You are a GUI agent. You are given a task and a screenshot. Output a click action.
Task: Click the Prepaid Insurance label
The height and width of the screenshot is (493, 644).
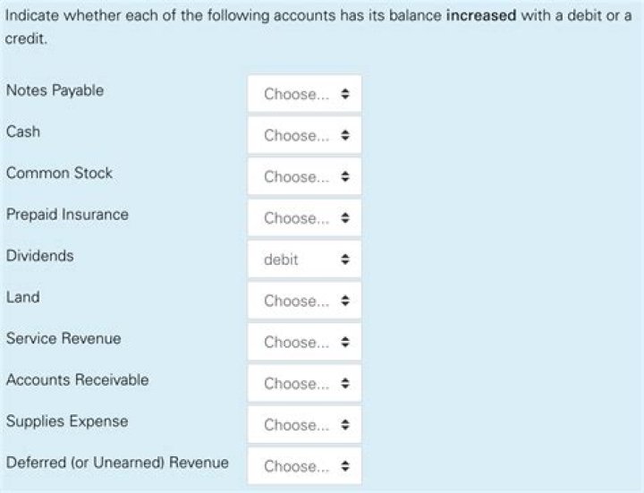pos(67,214)
